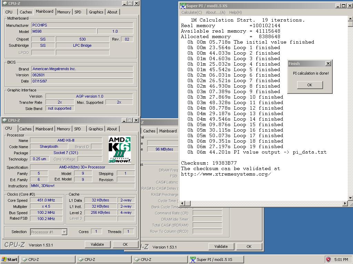Open Graphics tab in lower CPU window

(96, 129)
